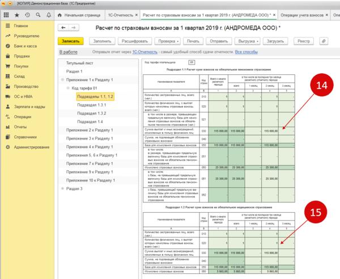
Task: Open Покупки section in sidebar
Action: 21,66
